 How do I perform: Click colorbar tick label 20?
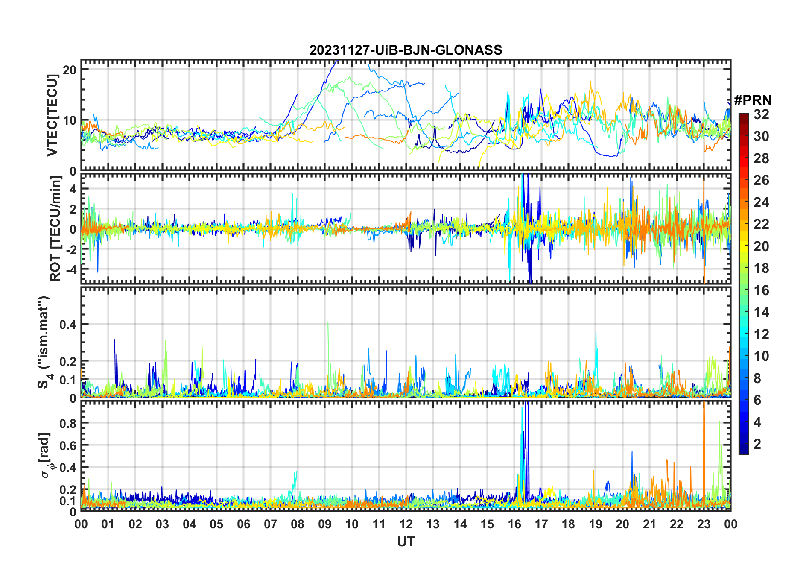tap(761, 246)
